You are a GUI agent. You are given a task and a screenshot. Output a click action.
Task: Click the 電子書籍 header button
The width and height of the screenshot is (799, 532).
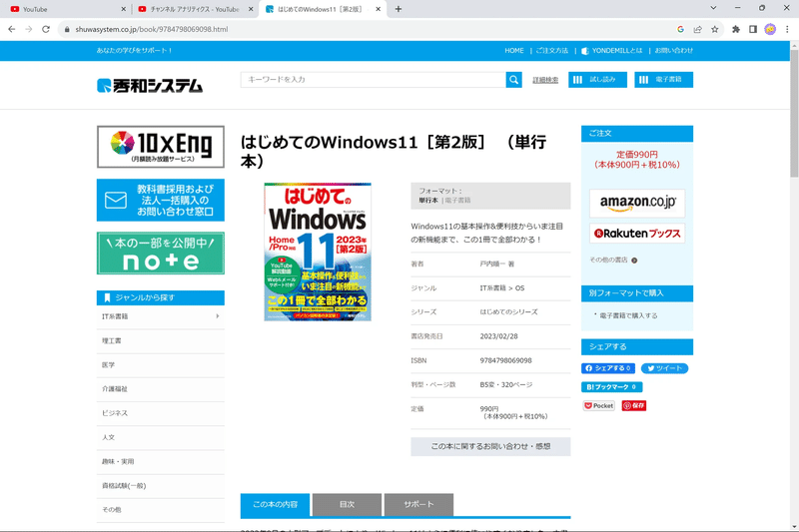(663, 80)
